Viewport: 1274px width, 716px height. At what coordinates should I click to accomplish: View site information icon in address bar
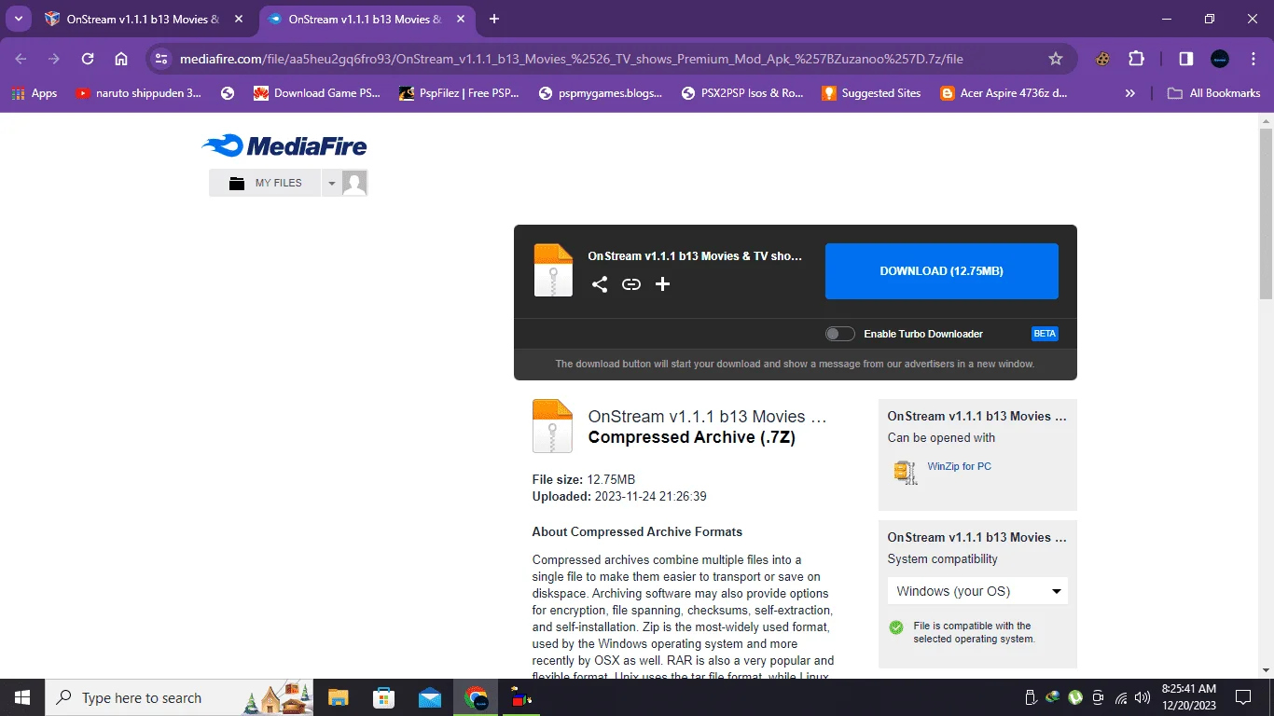[x=161, y=59]
